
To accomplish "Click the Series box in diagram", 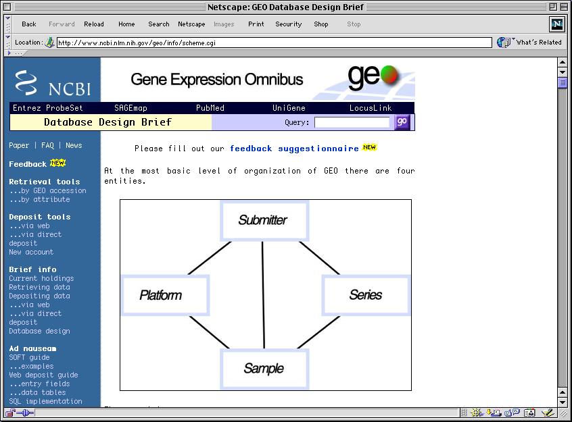I will [366, 295].
